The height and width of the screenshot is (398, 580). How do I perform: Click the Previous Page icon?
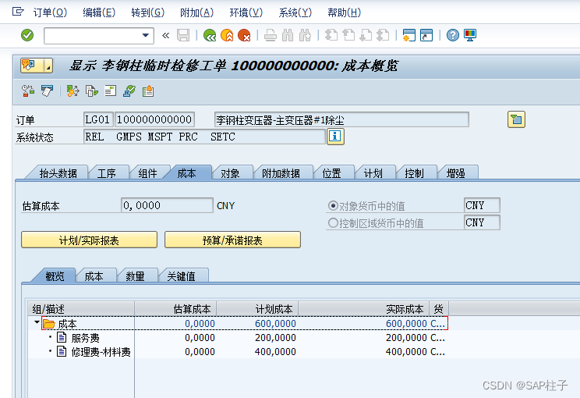tap(348, 36)
